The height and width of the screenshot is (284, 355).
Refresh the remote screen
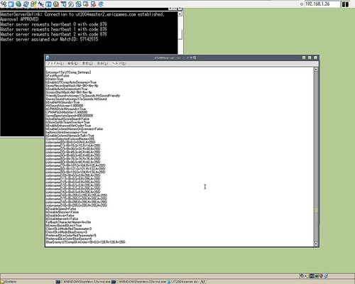click(x=26, y=4)
